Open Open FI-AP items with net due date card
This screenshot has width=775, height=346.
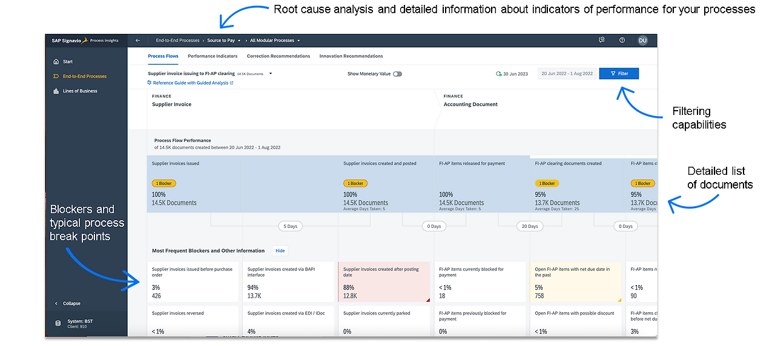click(576, 282)
